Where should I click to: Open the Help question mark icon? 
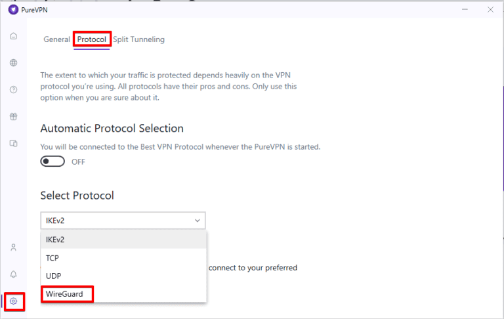click(x=13, y=90)
